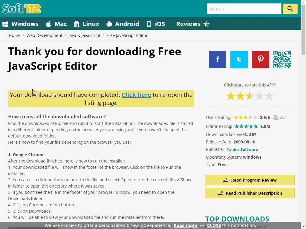Click the QR code image
The image size is (306, 229).
(282, 60)
